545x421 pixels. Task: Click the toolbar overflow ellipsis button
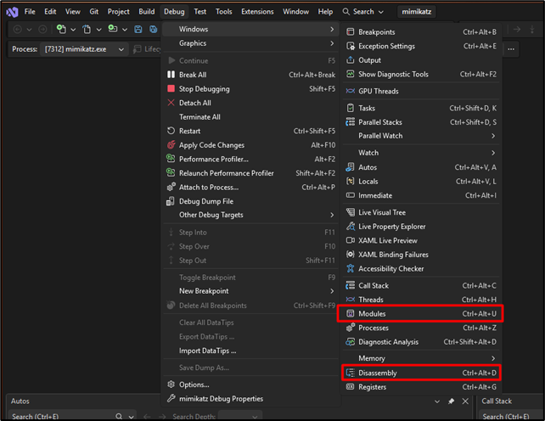[x=511, y=49]
